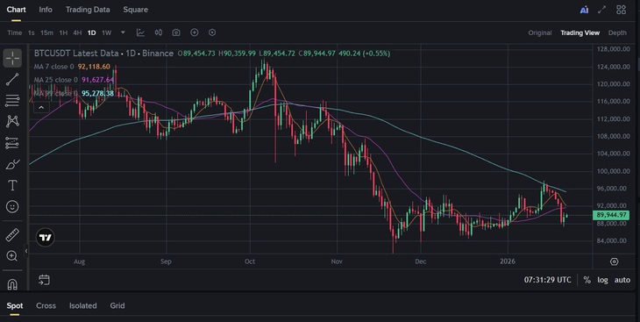This screenshot has height=322, width=640.
Task: Open the go-to-date calendar icon
Action: (x=44, y=280)
